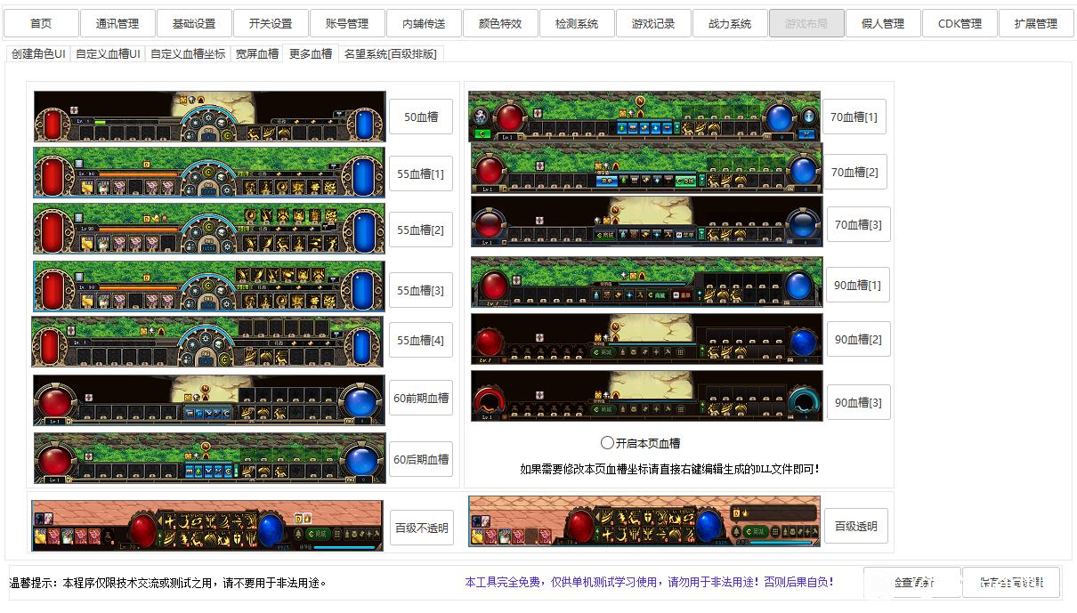Open the 假人管理 tab
Screen dimensions: 1077x613
pos(883,23)
